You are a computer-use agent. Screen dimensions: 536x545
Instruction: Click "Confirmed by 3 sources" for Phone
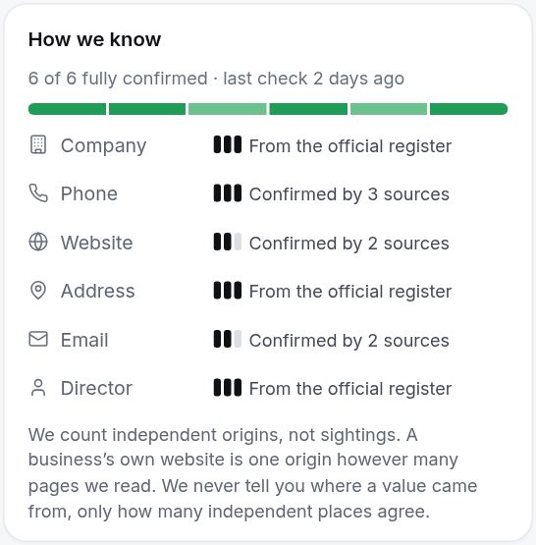click(x=349, y=194)
